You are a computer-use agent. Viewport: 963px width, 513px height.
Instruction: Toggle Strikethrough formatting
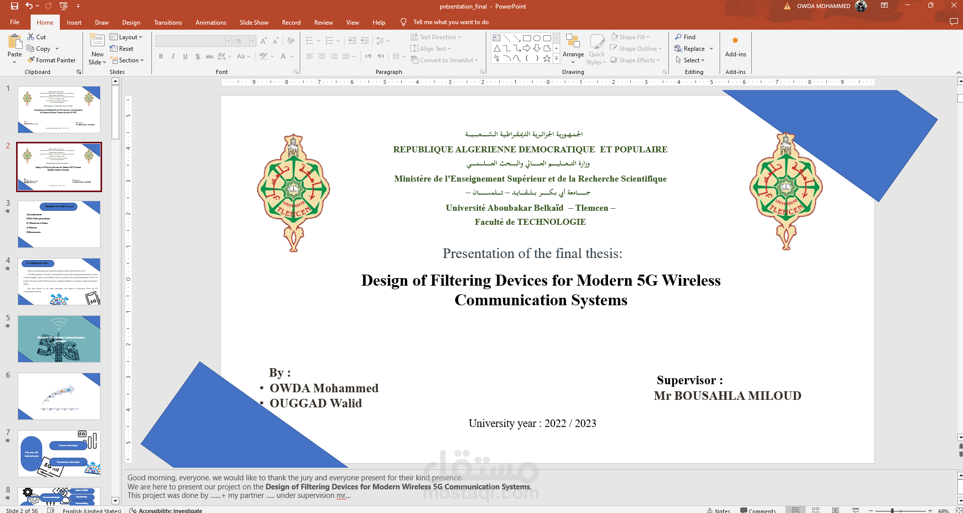coord(210,56)
